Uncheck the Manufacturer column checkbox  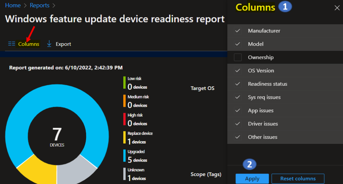[x=238, y=31]
